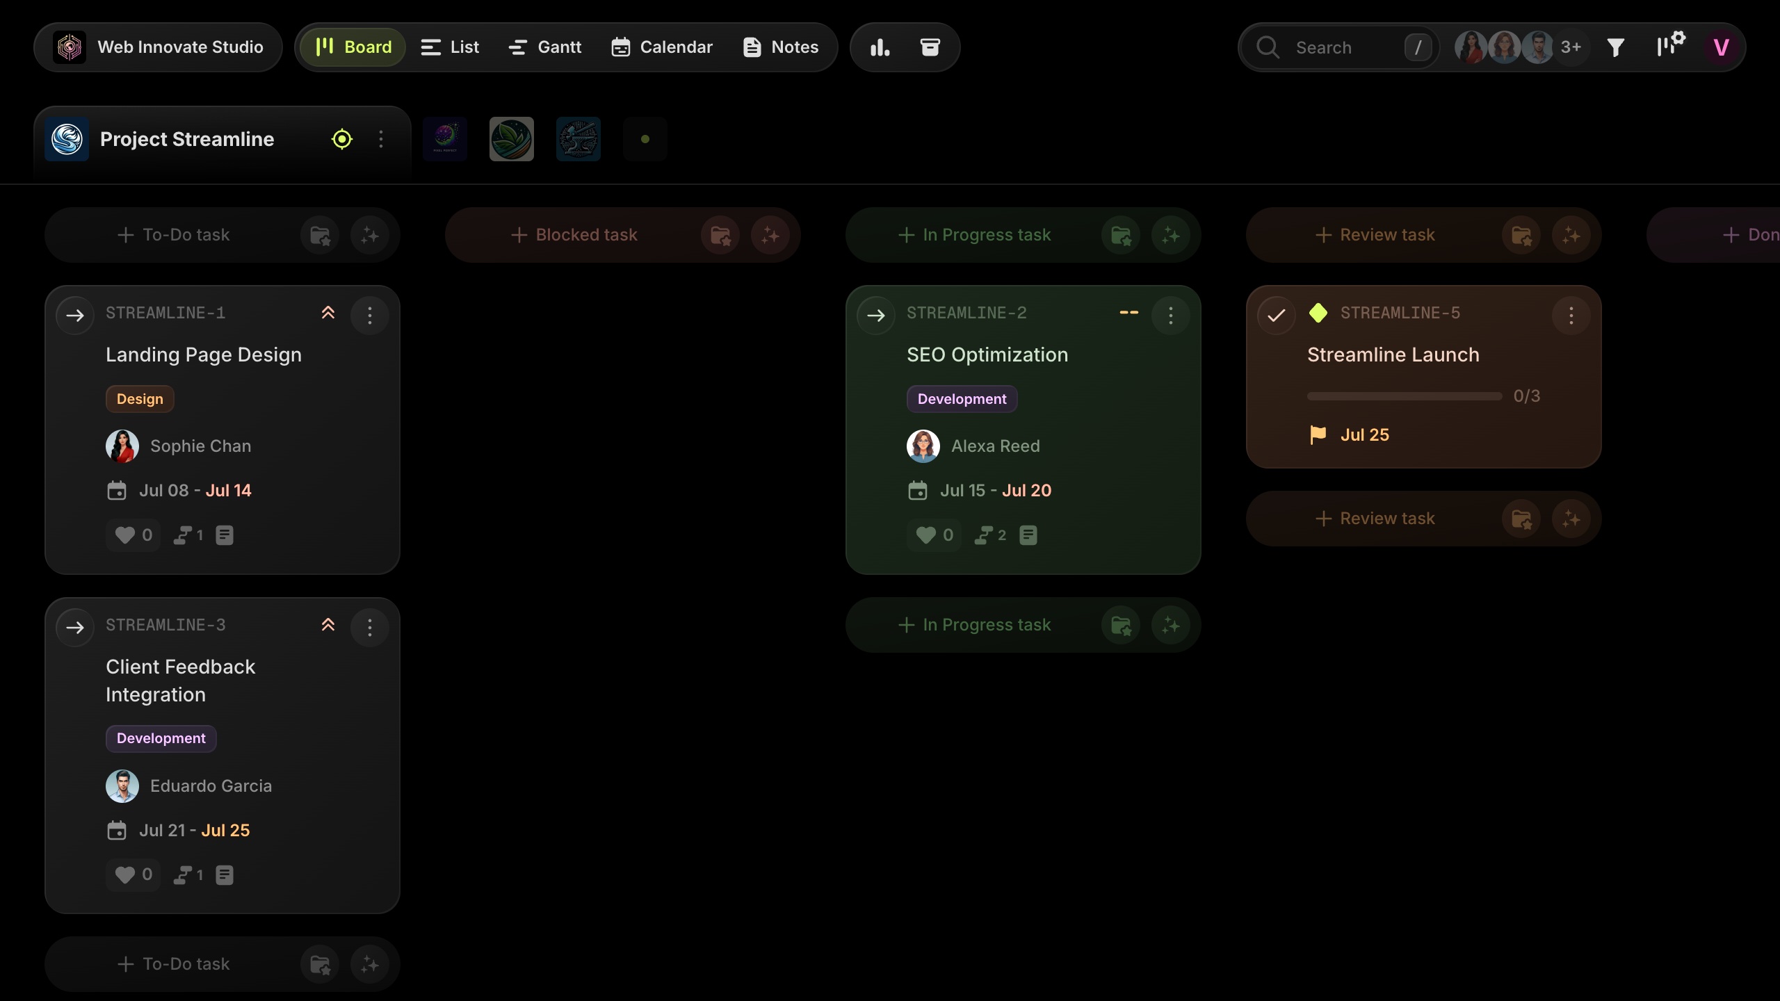The width and height of the screenshot is (1780, 1001).
Task: Select the purple planet project thumbnail
Action: 445,139
